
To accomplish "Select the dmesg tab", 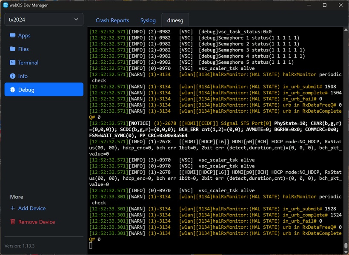I will (175, 20).
